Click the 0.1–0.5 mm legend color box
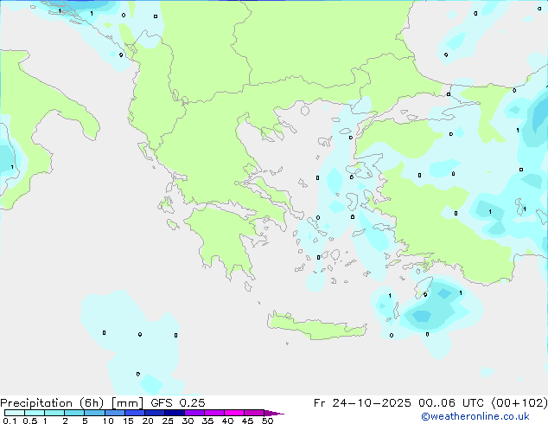The width and height of the screenshot is (548, 424). click(15, 413)
